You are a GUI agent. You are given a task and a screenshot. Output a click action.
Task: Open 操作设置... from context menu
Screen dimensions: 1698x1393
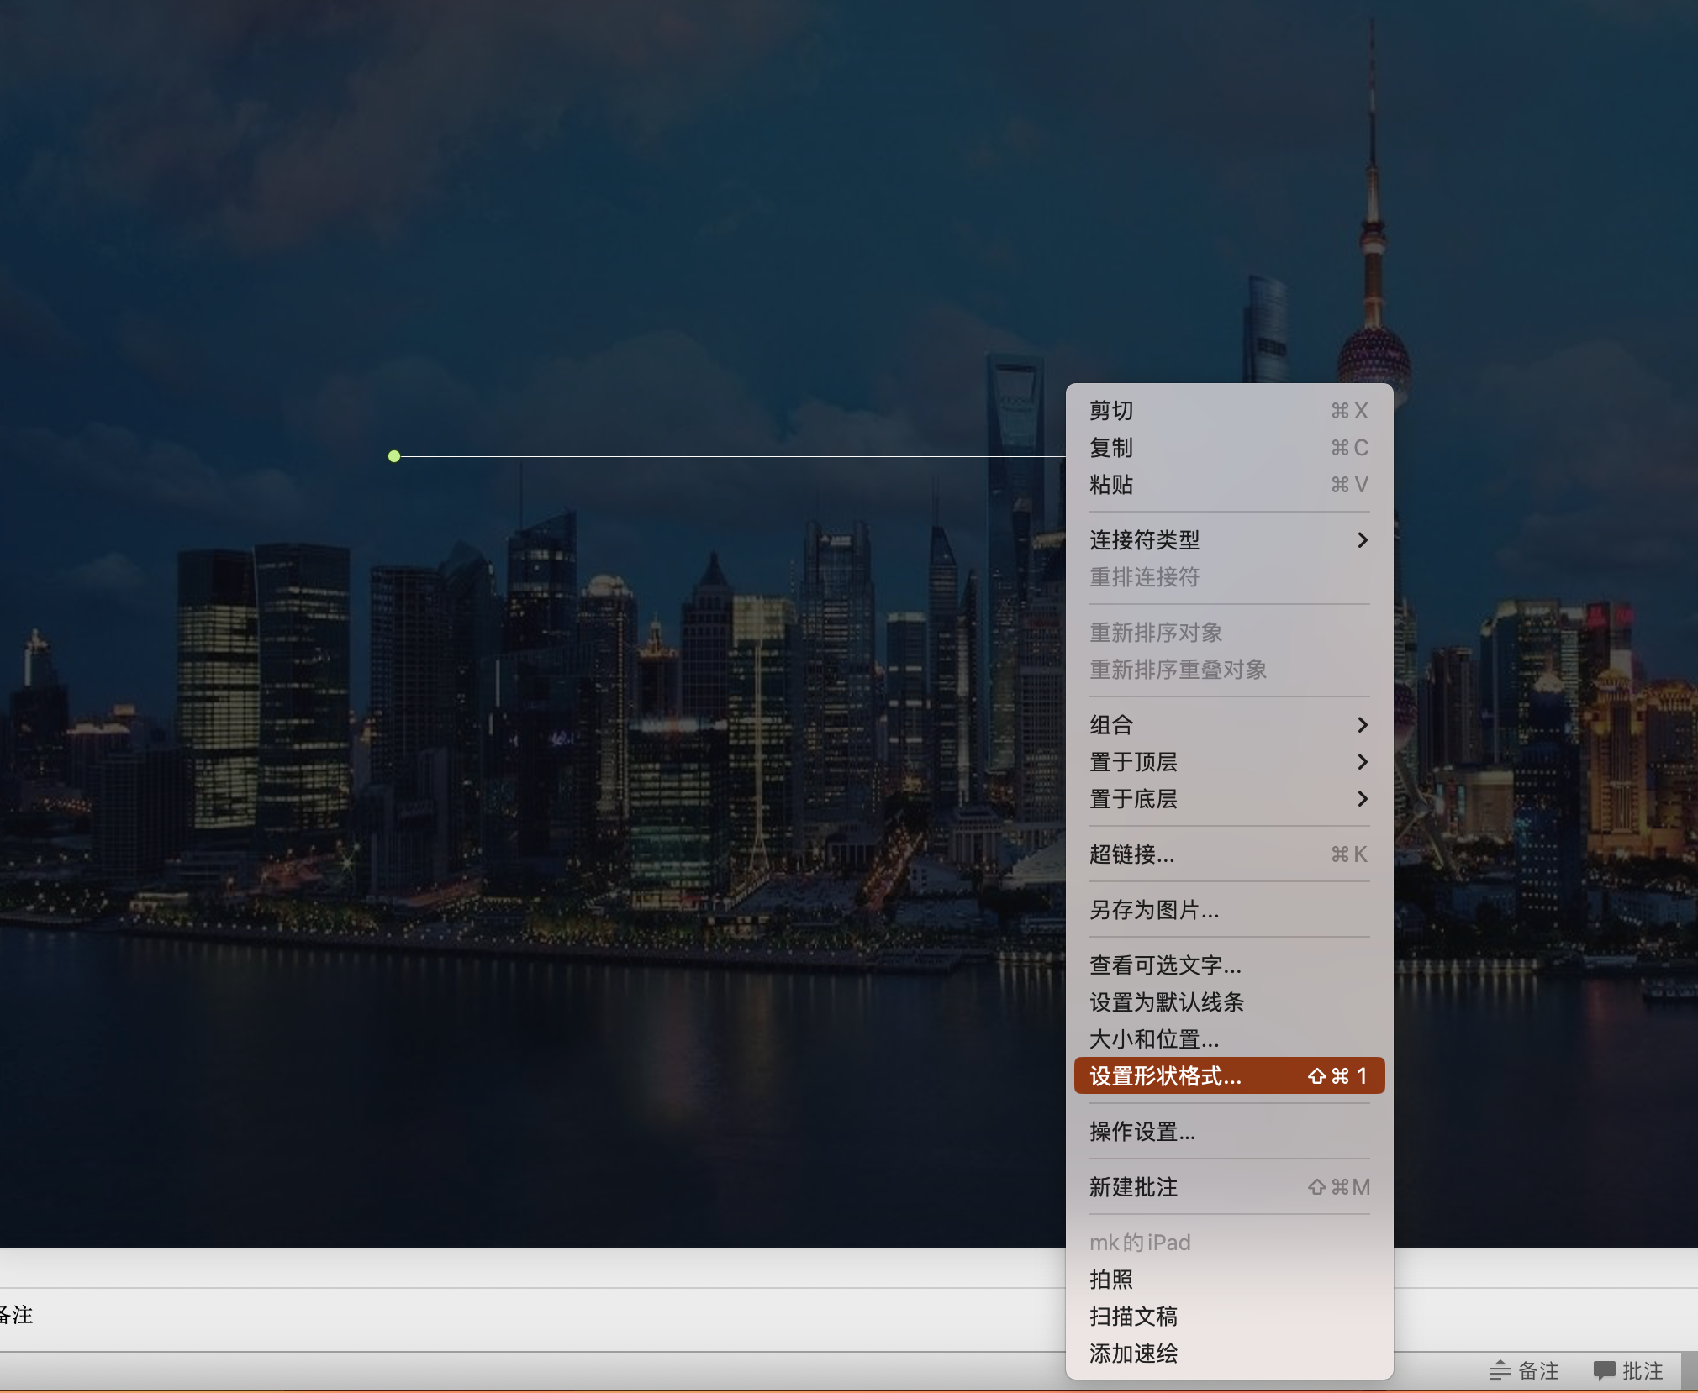[1142, 1132]
